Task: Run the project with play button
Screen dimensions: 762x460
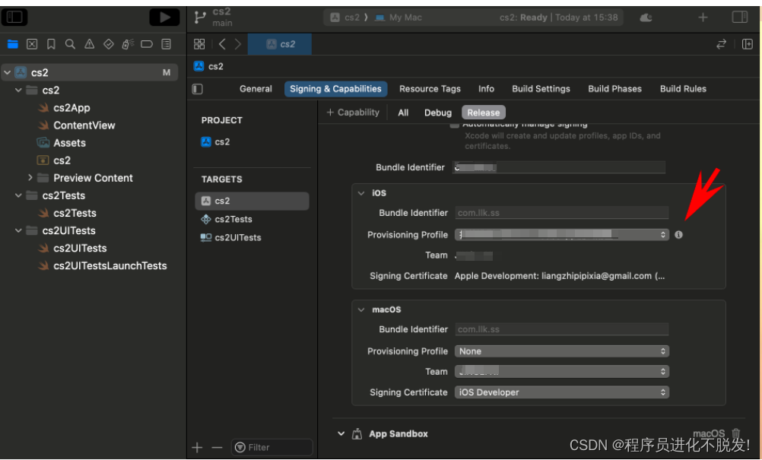Action: pyautogui.click(x=164, y=17)
